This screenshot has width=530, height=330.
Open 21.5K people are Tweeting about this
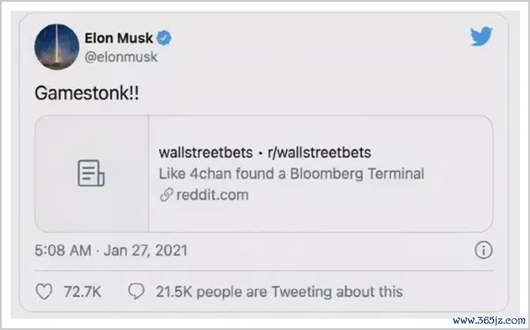(280, 292)
